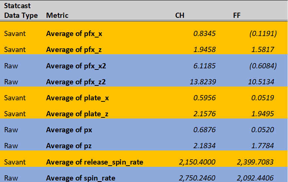
Task: Select the FF plate_z value 1.9495
Action: (x=263, y=114)
